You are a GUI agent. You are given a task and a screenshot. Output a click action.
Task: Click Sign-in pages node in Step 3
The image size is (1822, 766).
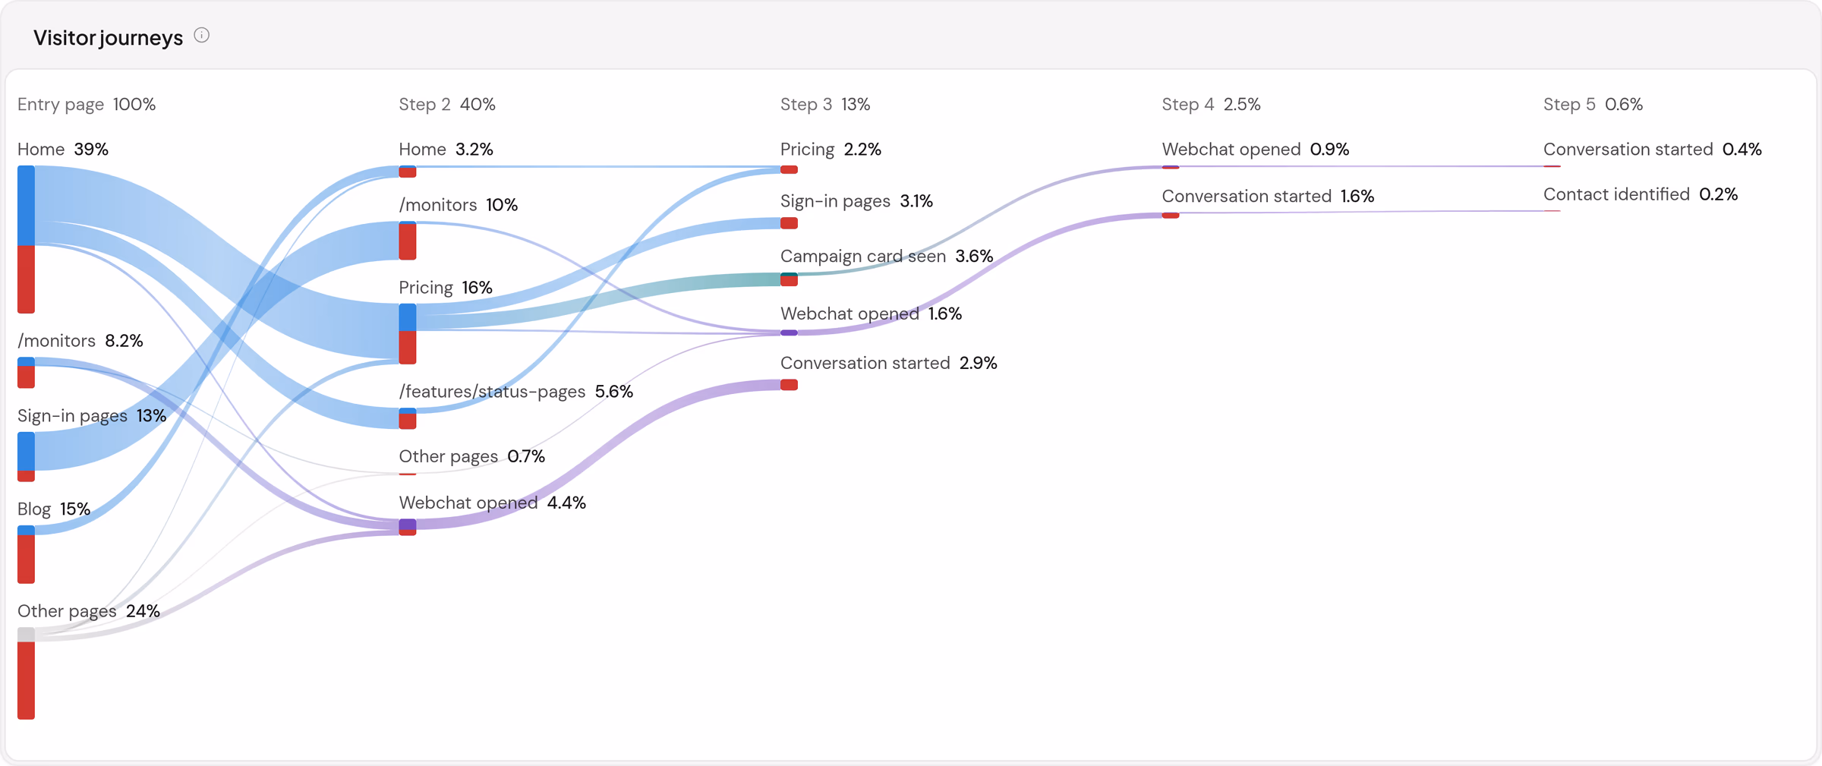(790, 223)
